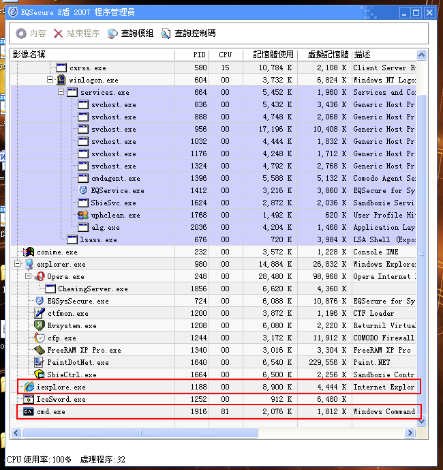443x470 pixels.
Task: Maximize the EQSecure window
Action: coord(416,13)
